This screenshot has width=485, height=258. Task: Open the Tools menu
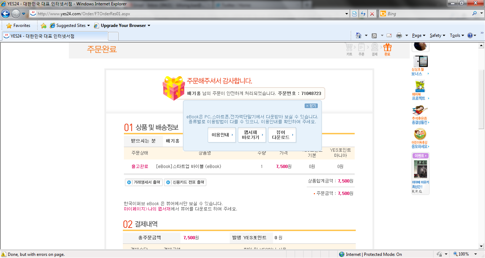(457, 35)
